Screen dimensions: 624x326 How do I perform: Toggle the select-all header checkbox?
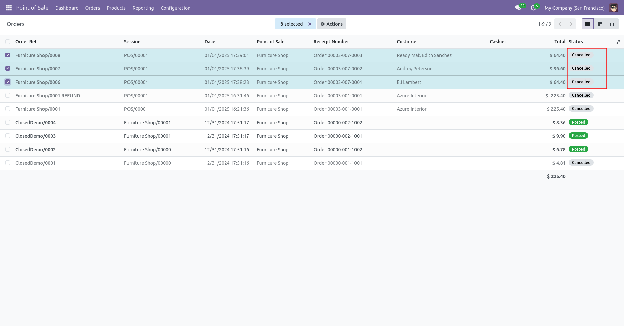[8, 42]
